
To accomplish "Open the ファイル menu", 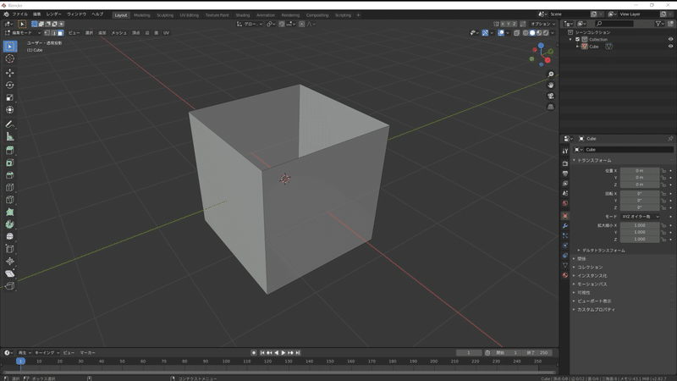I will (x=19, y=14).
